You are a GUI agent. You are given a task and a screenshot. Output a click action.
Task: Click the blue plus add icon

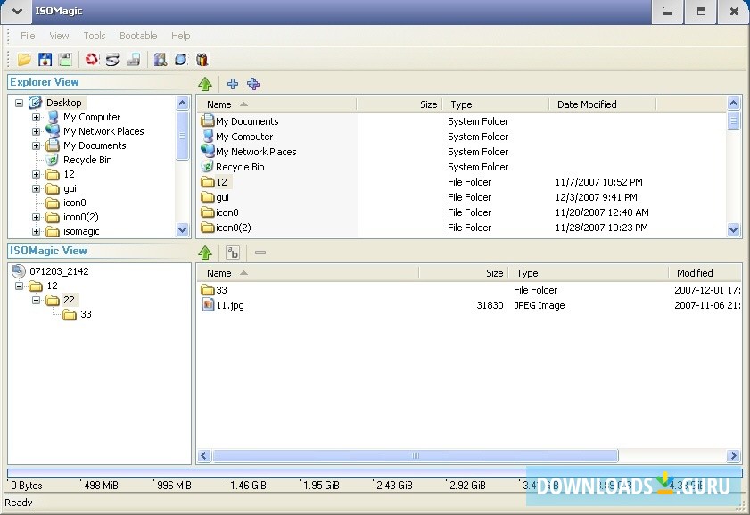pyautogui.click(x=233, y=84)
